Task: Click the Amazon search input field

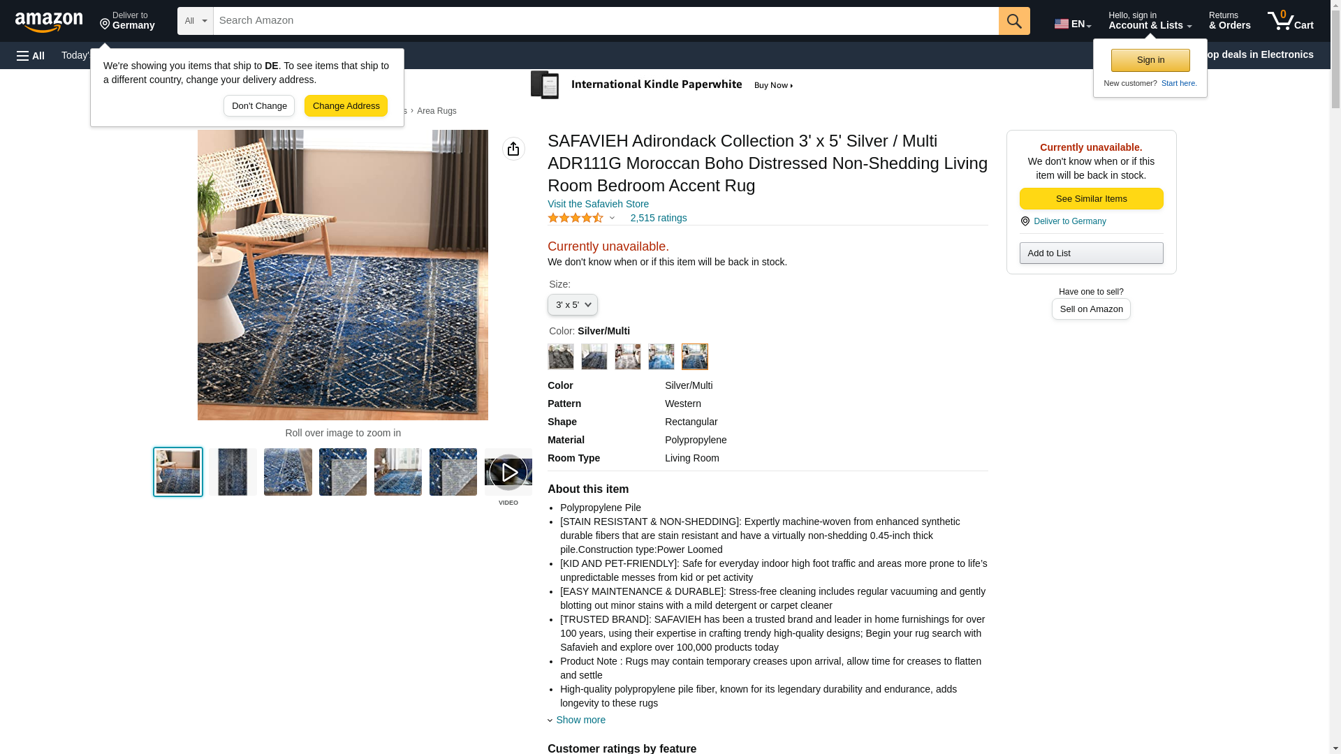Action: click(x=606, y=21)
